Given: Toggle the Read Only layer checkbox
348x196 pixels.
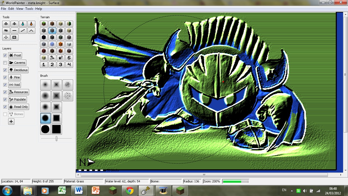Looking at the screenshot, I should [5, 107].
